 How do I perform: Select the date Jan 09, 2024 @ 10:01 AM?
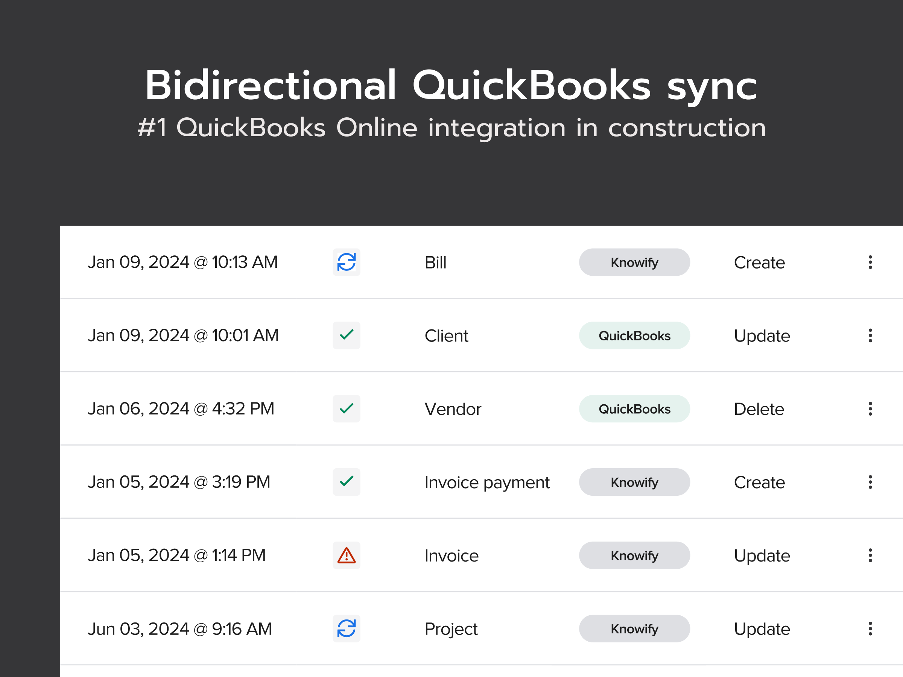click(x=183, y=336)
